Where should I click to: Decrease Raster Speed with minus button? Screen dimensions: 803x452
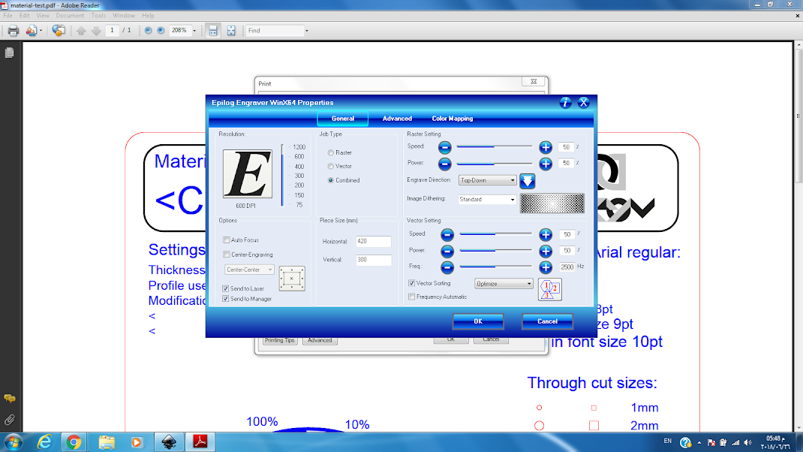click(444, 148)
